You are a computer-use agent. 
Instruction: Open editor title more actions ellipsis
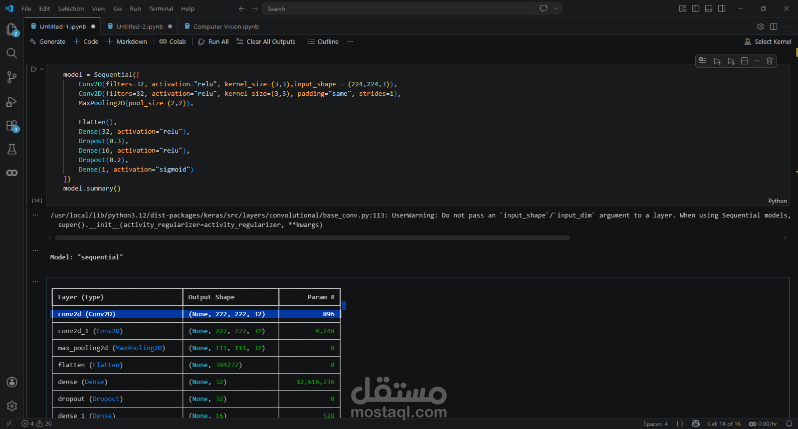787,26
